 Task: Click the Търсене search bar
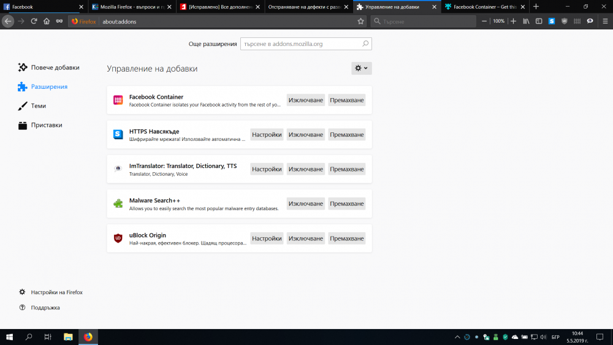click(x=423, y=21)
